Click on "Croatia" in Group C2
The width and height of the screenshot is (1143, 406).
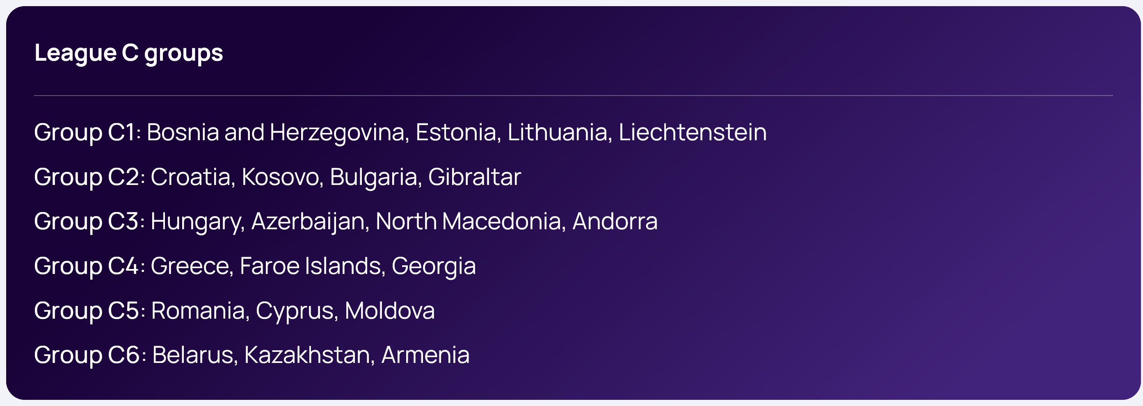coord(190,178)
